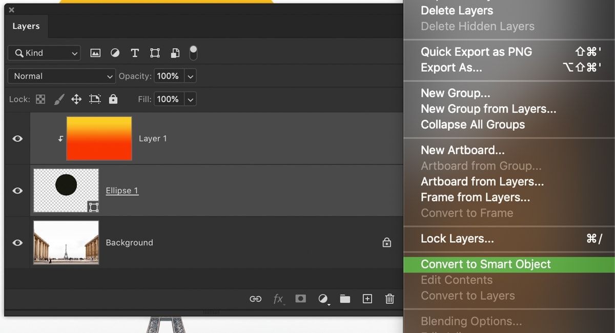Image resolution: width=615 pixels, height=333 pixels.
Task: Hide Layer 1 using its eye icon
Action: pos(17,138)
